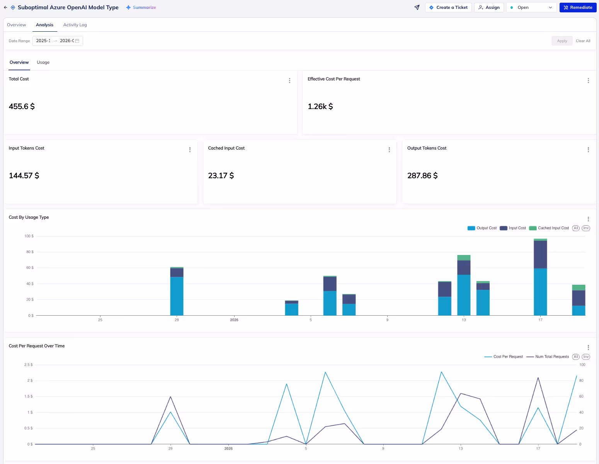Open the Usage sub-tab
This screenshot has height=464, width=599.
tap(43, 62)
